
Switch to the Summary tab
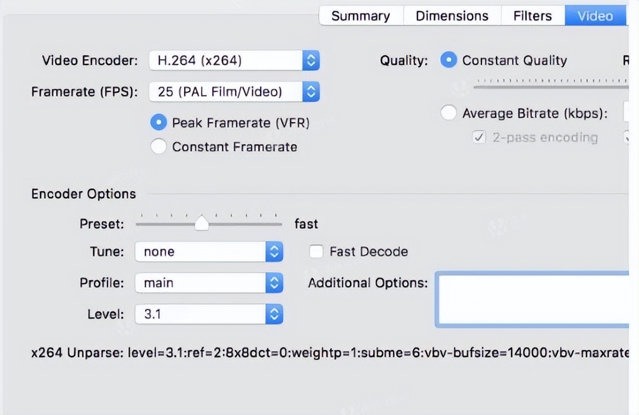click(361, 16)
